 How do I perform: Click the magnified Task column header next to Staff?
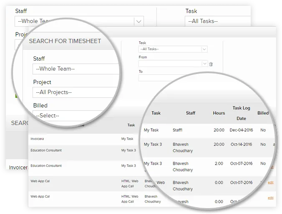[156, 113]
